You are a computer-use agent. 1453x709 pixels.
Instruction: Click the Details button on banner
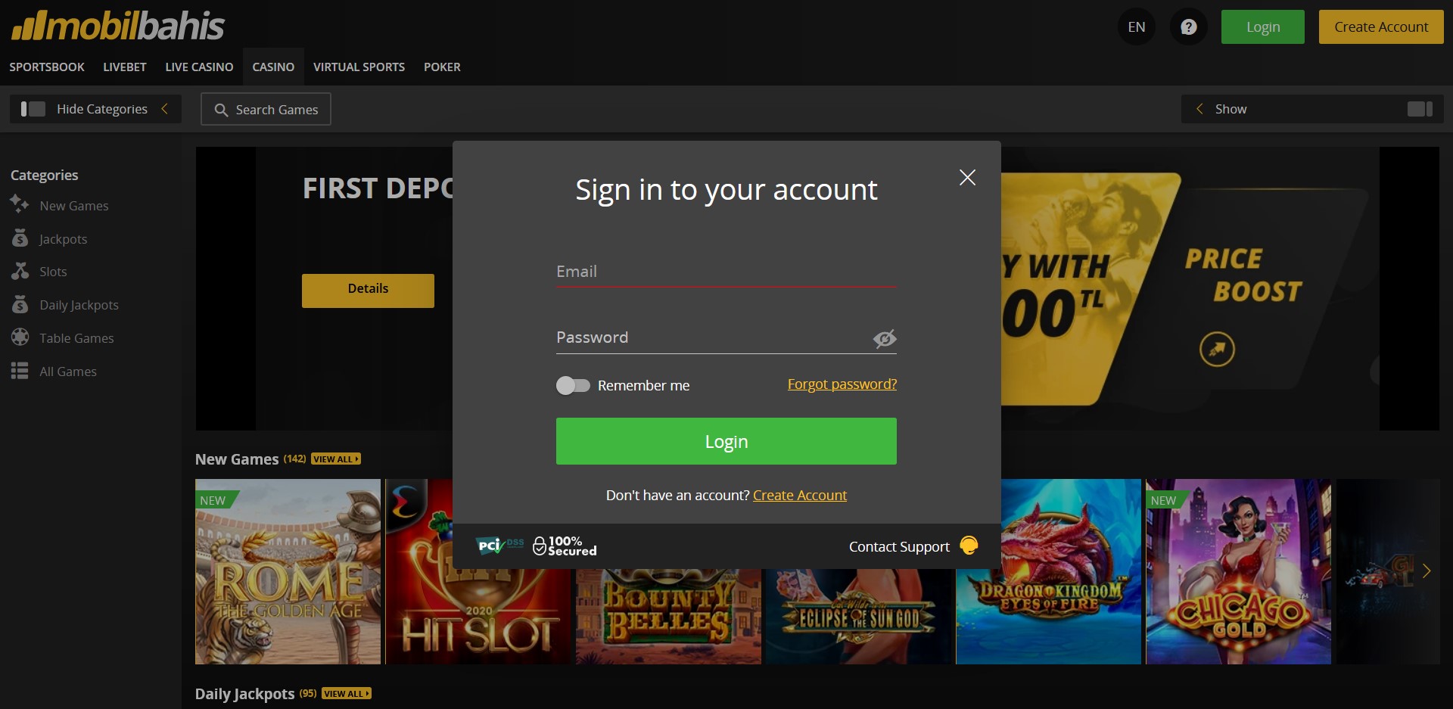click(x=368, y=291)
